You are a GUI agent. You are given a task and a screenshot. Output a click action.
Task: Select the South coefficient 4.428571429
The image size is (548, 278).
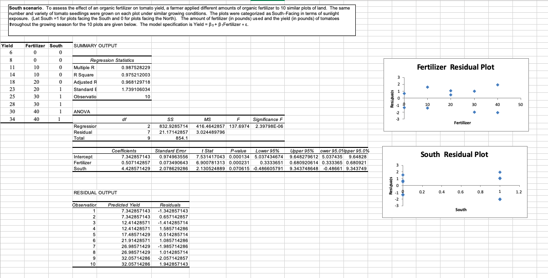pyautogui.click(x=136, y=168)
